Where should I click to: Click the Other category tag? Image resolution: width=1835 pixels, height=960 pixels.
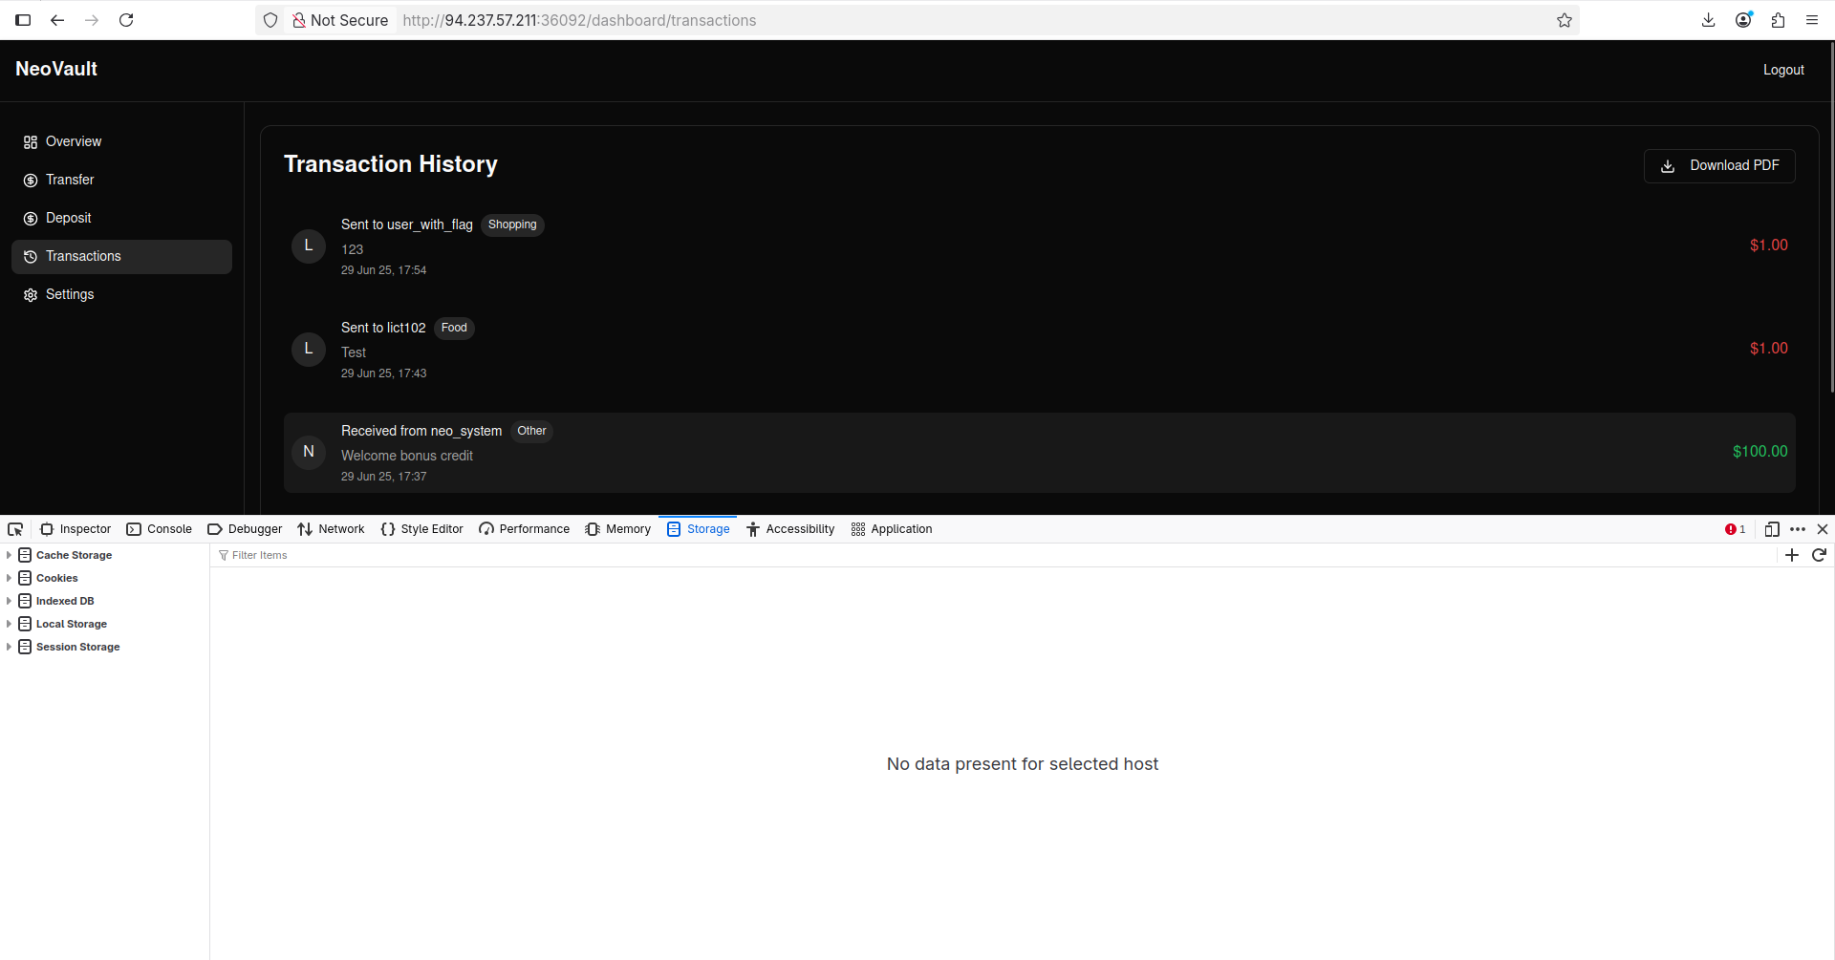[x=531, y=432]
